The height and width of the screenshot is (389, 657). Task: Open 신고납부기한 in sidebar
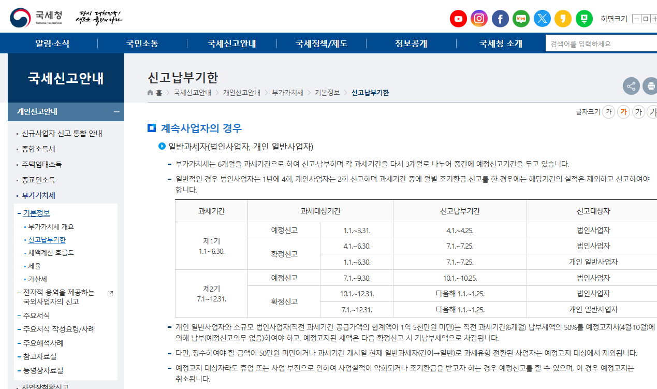pyautogui.click(x=47, y=240)
